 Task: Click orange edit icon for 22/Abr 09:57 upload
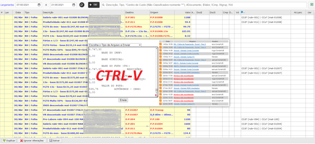tap(161, 101)
